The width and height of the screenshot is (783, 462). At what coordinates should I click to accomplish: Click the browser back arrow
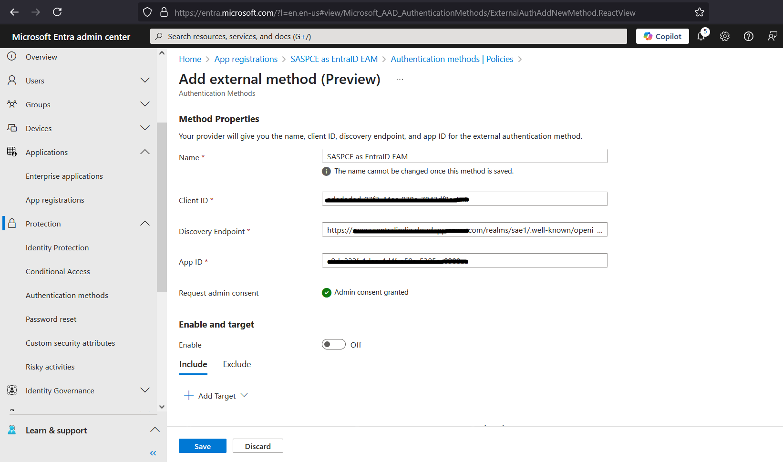pyautogui.click(x=14, y=12)
